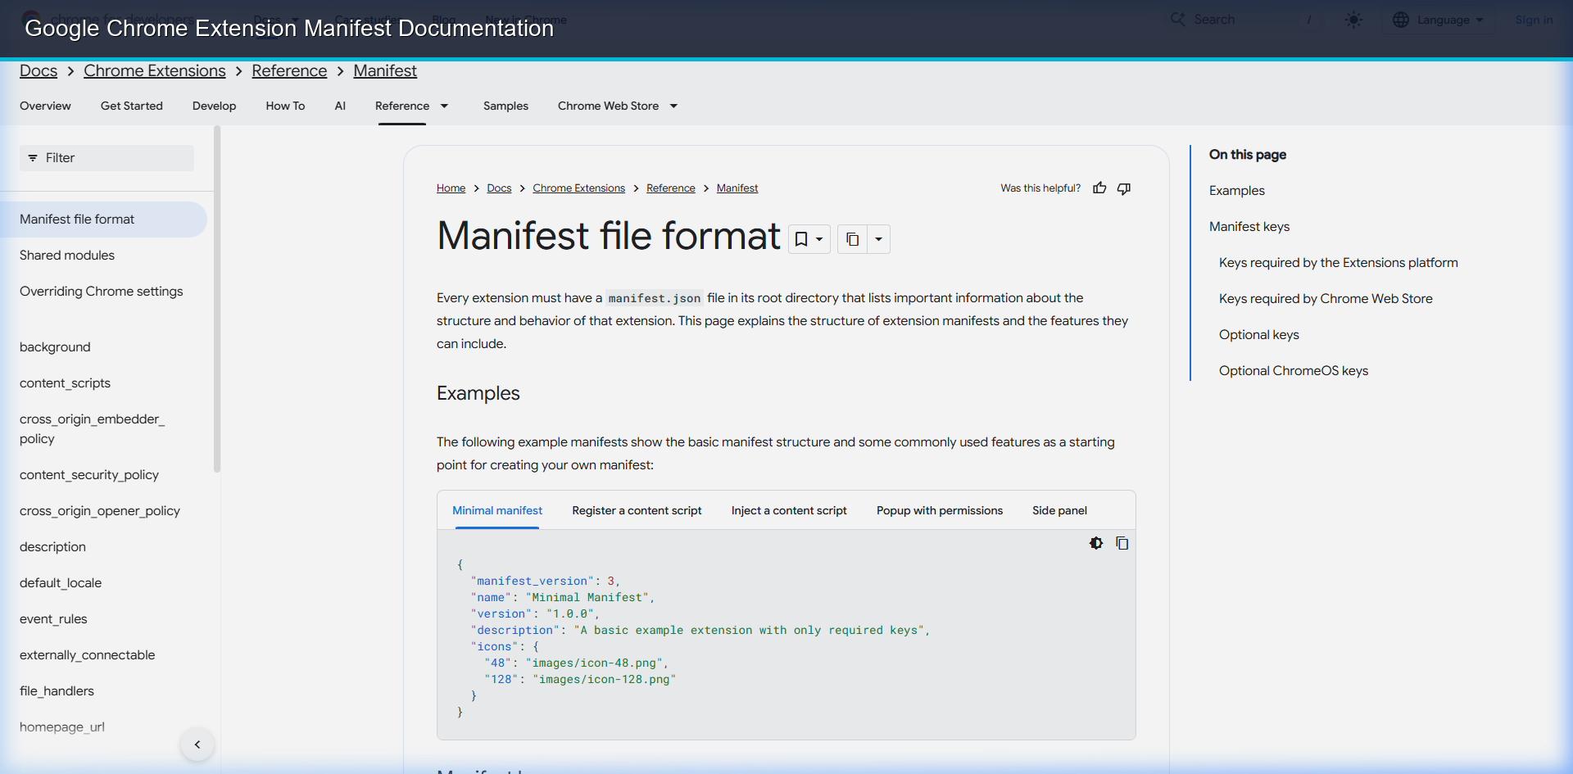Open dropdown arrow beside copy page icon
This screenshot has width=1573, height=774.
[878, 239]
